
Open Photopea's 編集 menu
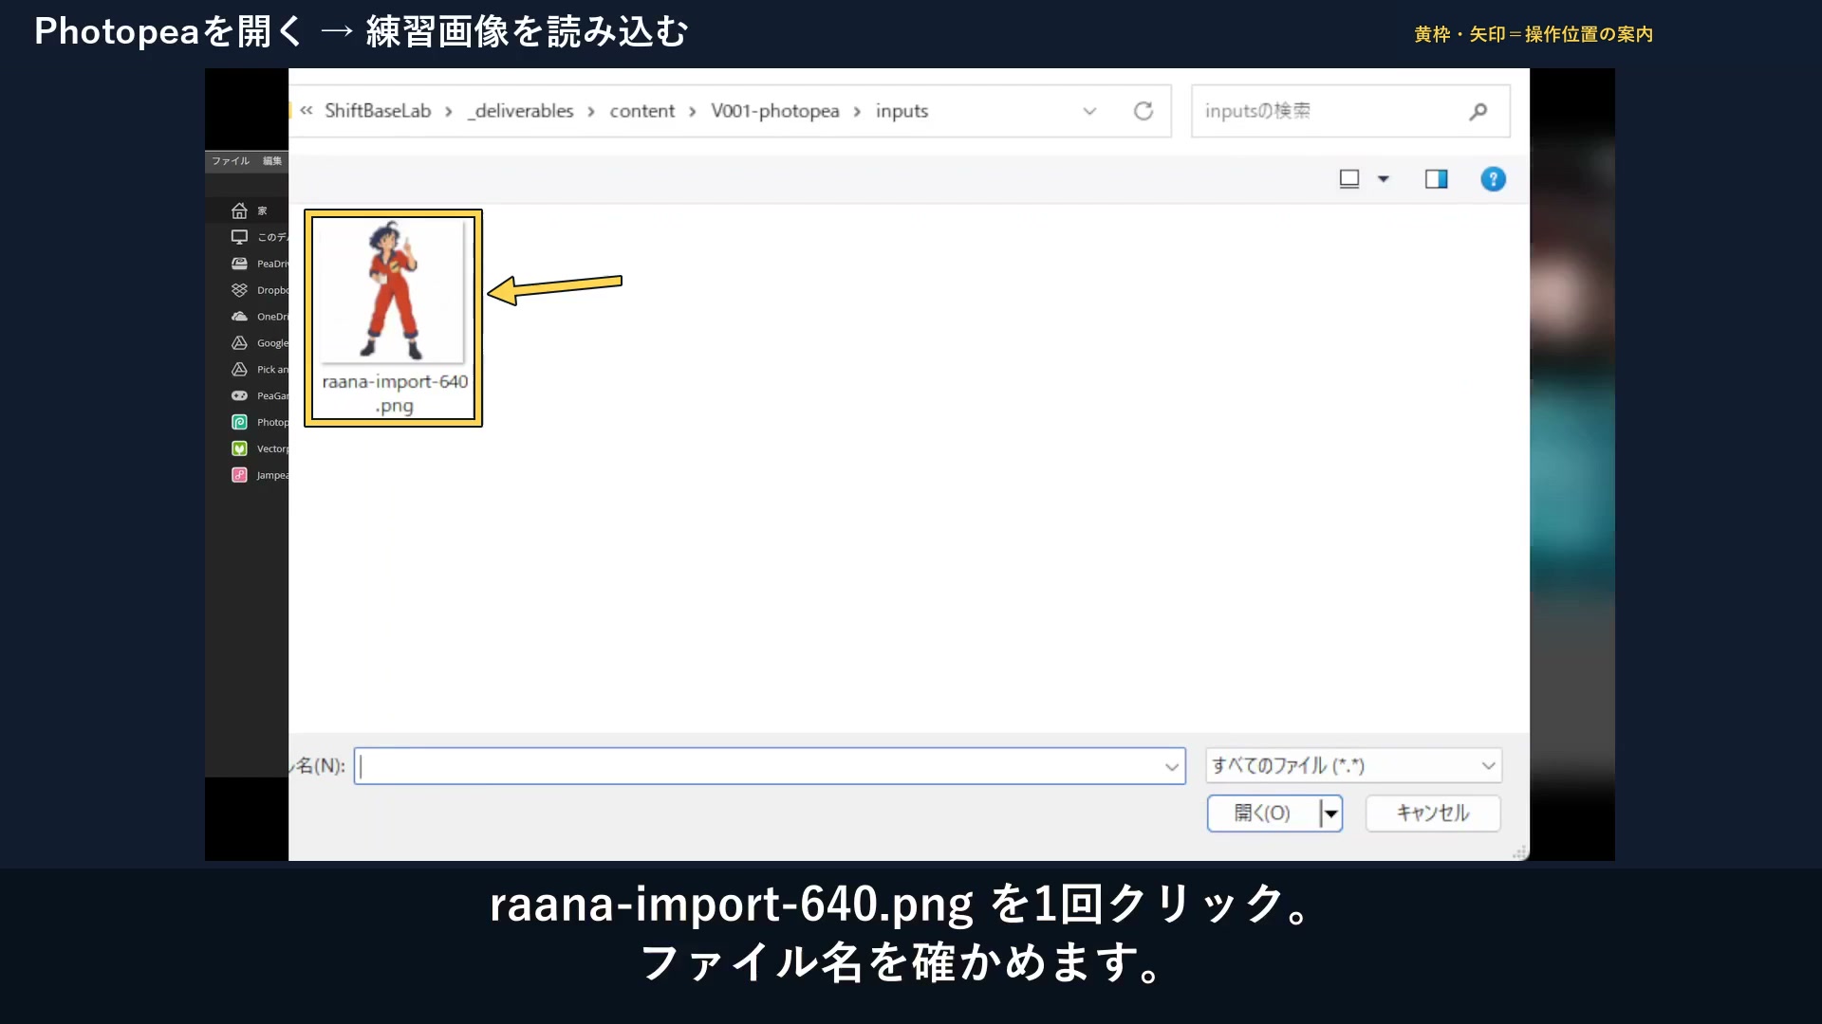point(272,161)
